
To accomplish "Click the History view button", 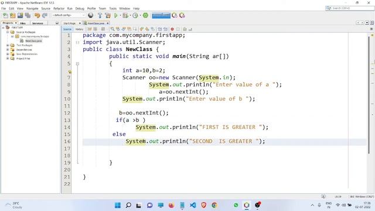I will tap(79, 29).
